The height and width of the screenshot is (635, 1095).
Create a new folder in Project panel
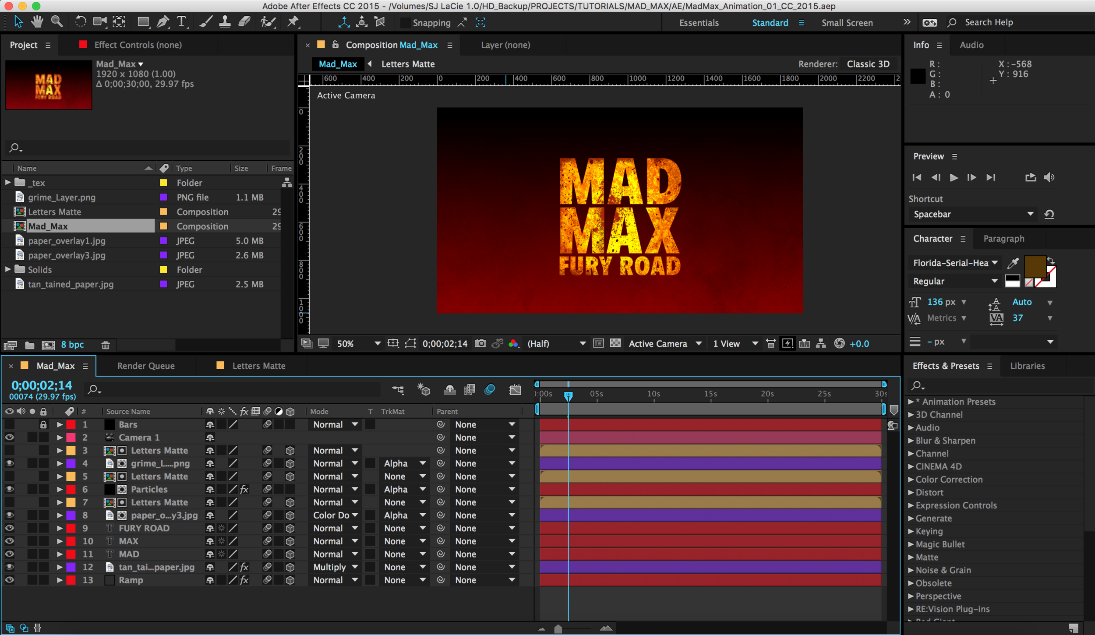[x=29, y=345]
